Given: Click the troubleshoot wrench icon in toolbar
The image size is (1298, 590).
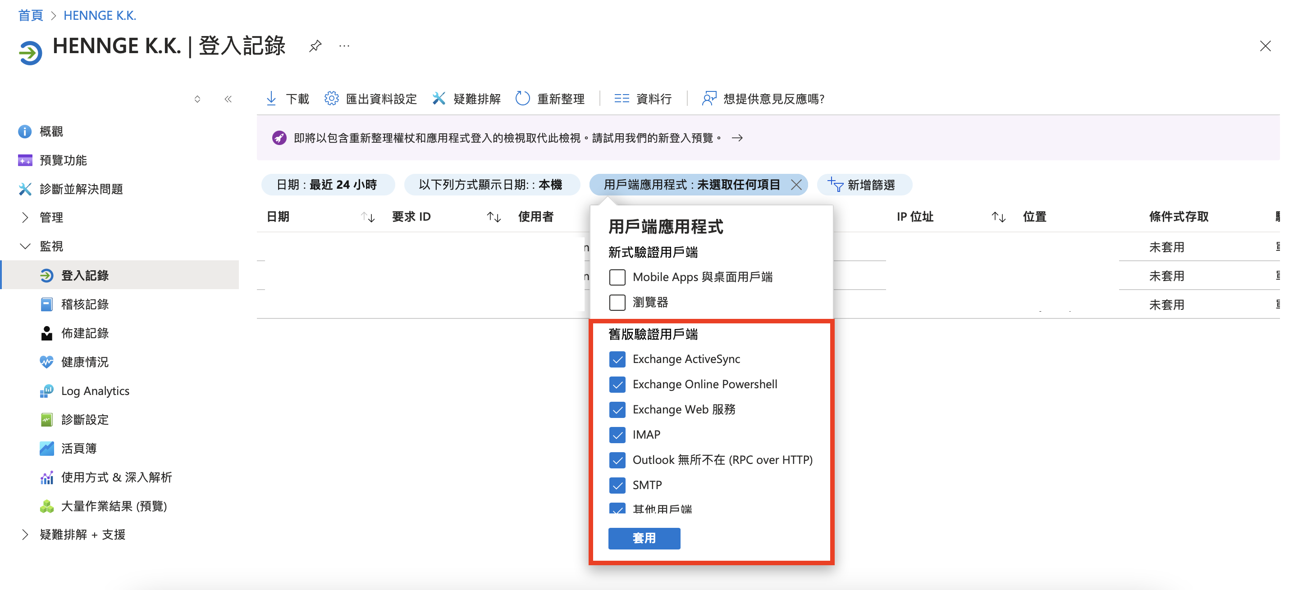Looking at the screenshot, I should pyautogui.click(x=439, y=99).
